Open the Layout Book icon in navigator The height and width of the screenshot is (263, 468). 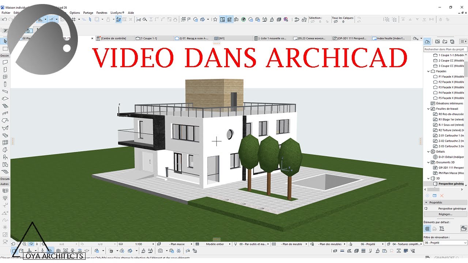pyautogui.click(x=445, y=42)
